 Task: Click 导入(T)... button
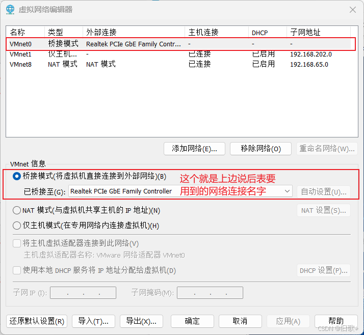(93, 321)
